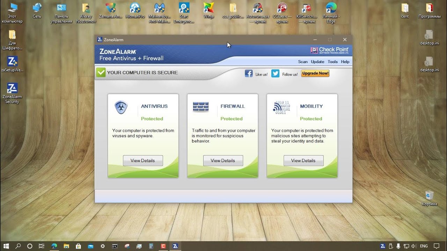The image size is (447, 251).
Task: Click the Follow us! link
Action: 290,74
